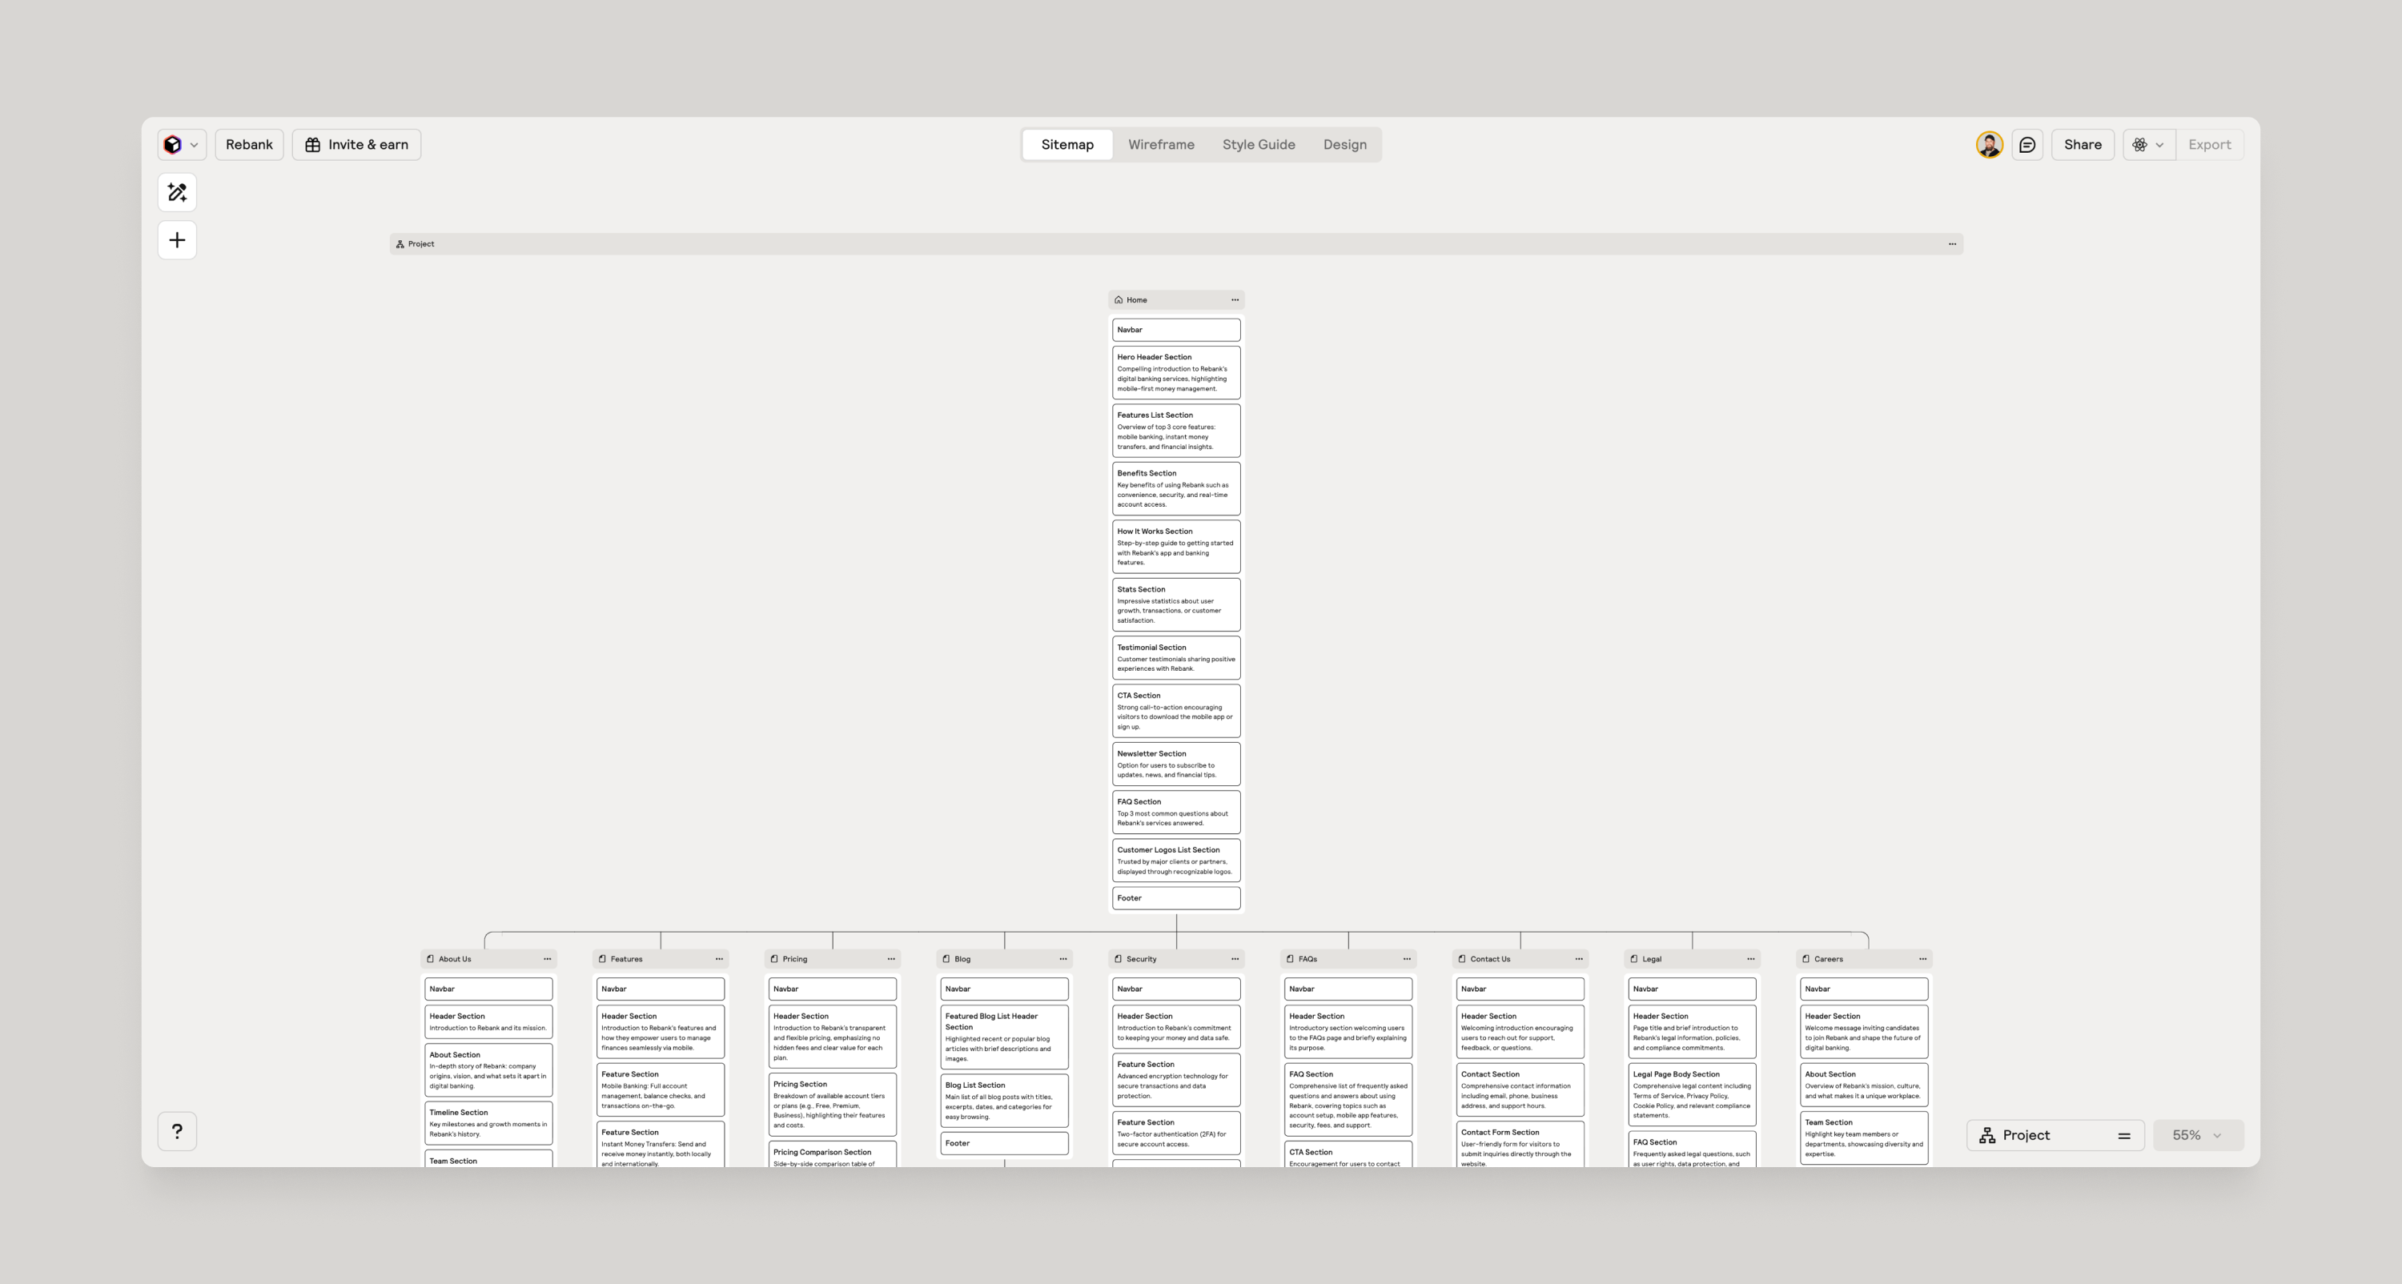Open the comments chat bubble icon
This screenshot has width=2402, height=1284.
coord(2027,145)
